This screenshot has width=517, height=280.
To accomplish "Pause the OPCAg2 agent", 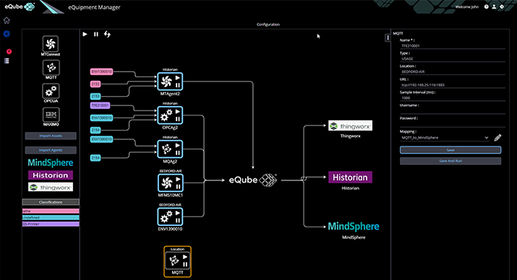I will click(178, 119).
